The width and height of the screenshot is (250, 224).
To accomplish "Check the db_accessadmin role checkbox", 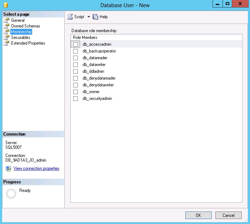I will point(75,44).
